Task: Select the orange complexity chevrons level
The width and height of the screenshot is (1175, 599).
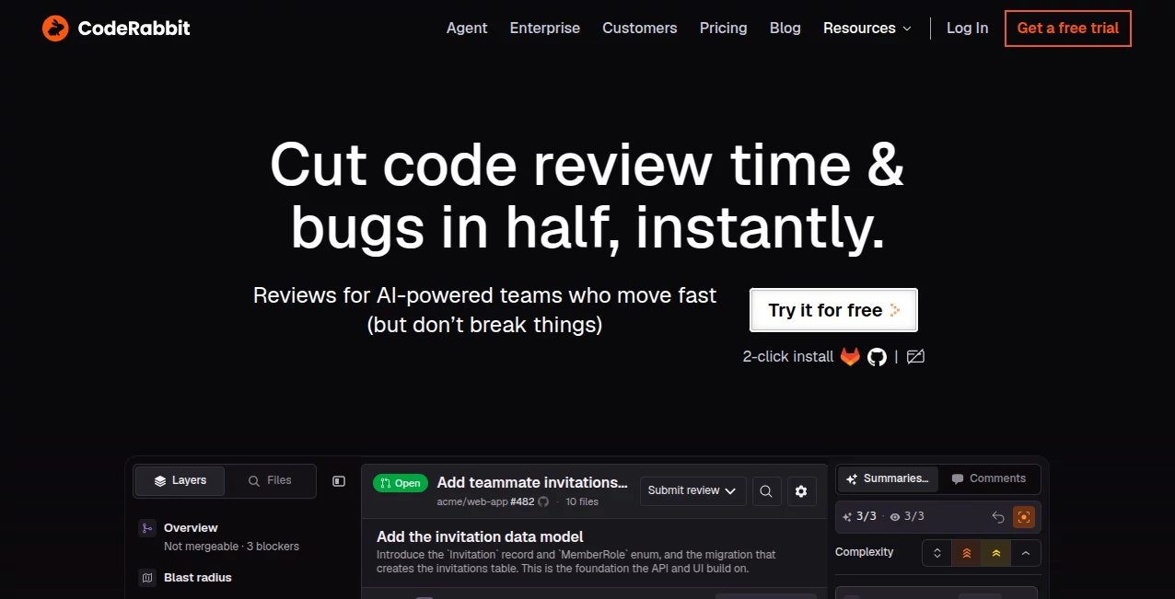Action: coord(967,553)
